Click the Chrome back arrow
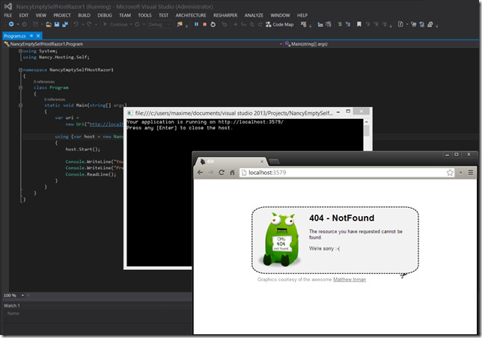 pos(200,173)
